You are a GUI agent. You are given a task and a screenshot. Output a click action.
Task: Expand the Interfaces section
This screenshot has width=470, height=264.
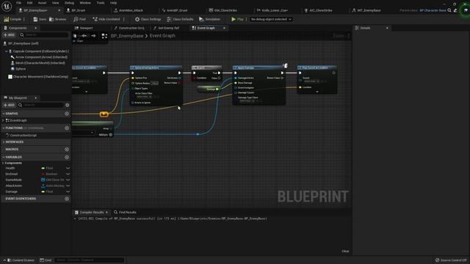pos(4,142)
